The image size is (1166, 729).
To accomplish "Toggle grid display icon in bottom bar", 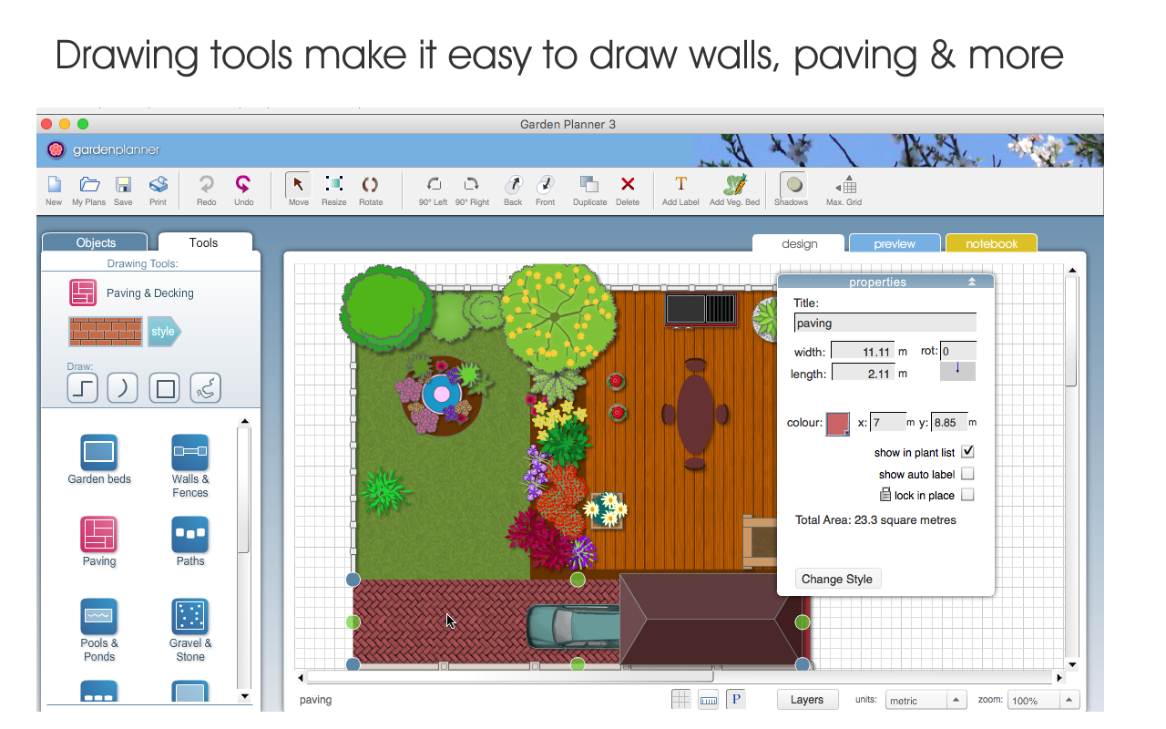I will click(680, 700).
